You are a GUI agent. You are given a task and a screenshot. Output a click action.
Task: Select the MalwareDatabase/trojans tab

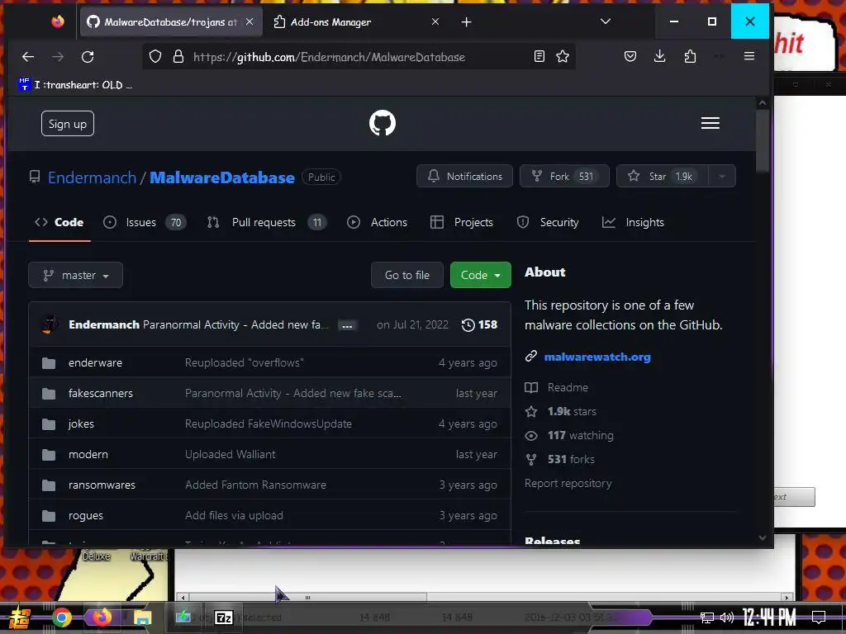pos(171,22)
